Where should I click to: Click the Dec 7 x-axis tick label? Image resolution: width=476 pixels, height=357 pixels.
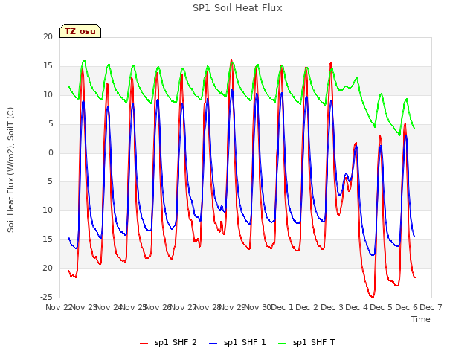pyautogui.click(x=431, y=307)
